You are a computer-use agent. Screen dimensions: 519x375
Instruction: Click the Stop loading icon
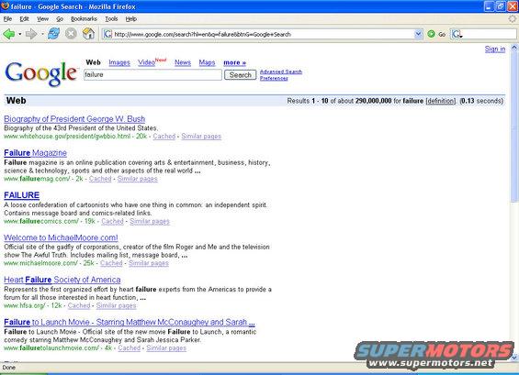71,34
